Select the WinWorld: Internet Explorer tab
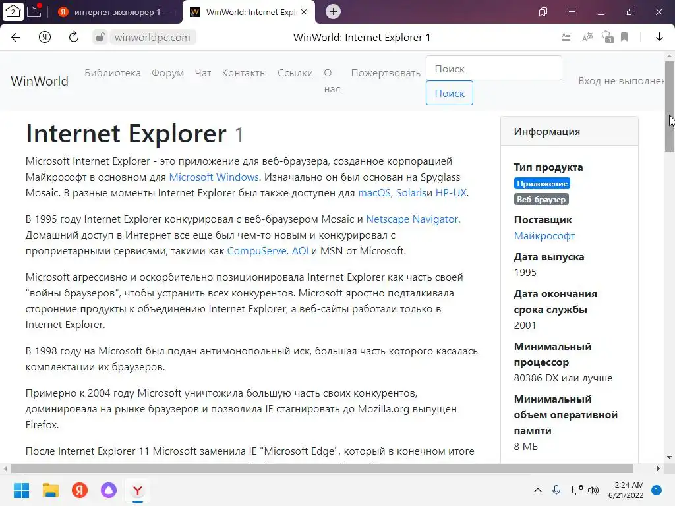 tap(249, 12)
